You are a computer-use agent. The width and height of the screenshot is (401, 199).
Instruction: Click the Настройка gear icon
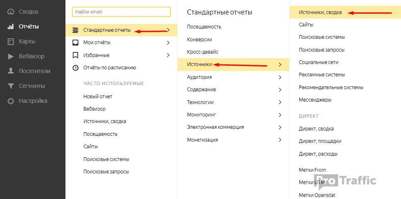(10, 101)
